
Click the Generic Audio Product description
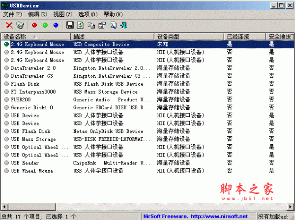(x=112, y=99)
